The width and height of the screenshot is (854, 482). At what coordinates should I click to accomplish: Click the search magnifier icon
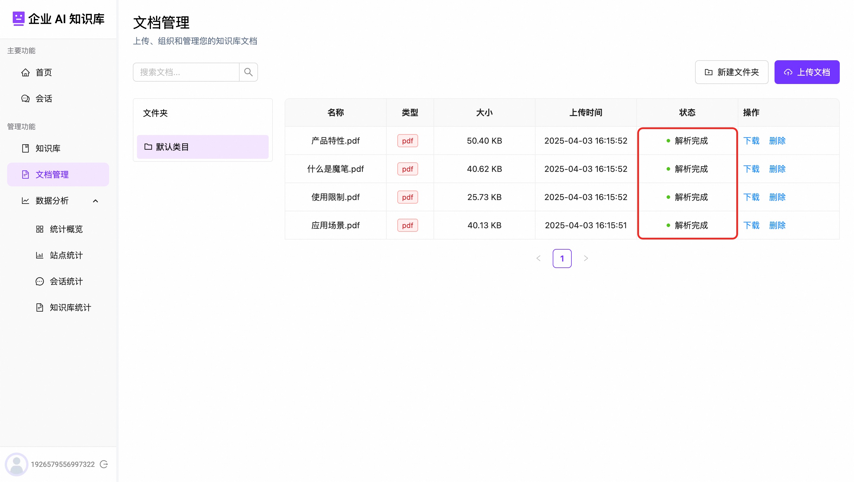[x=248, y=72]
